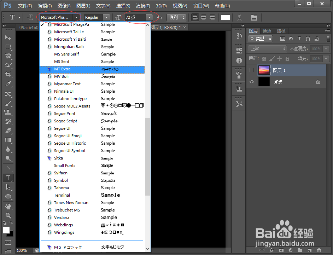The height and width of the screenshot is (255, 333).
Task: Select the Path Selection tool
Action: click(x=8, y=187)
